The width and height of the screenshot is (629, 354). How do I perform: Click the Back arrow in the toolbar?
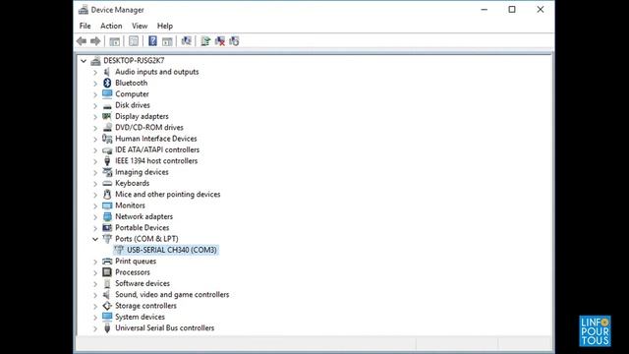(x=82, y=41)
